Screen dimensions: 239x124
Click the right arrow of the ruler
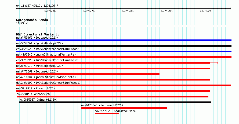230,9
